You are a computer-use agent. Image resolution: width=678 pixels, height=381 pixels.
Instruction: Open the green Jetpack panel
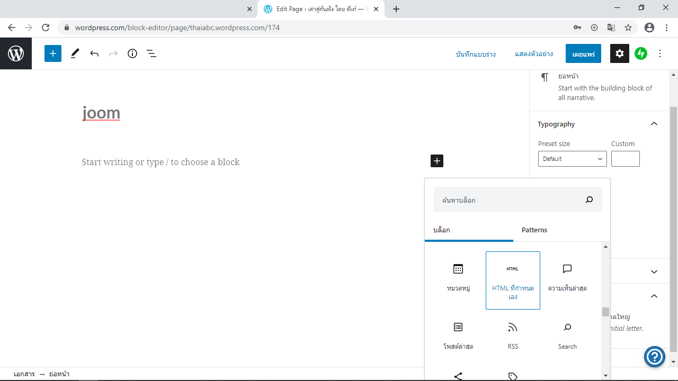[x=641, y=53]
